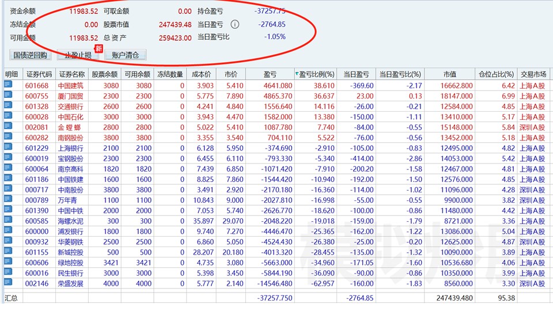Screen dimensions: 553x311
Task: Open detail icon for 600064 南京高科
Action: 8,168
